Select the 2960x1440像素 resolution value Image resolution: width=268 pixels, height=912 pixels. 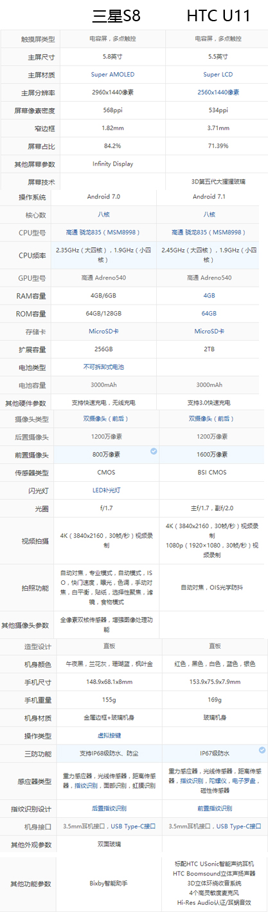coord(113,92)
